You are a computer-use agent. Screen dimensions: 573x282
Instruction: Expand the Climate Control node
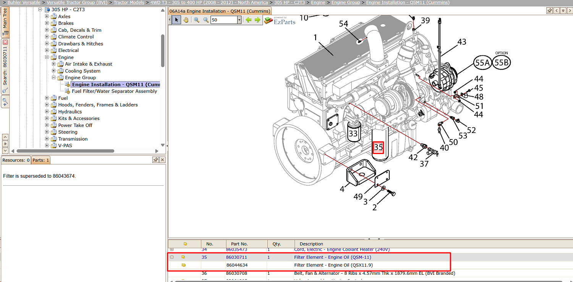coord(47,37)
